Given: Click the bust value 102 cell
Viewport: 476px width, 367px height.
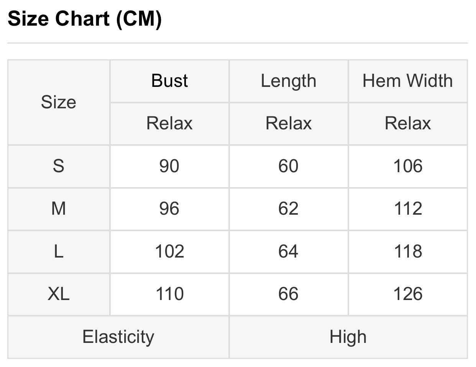Looking at the screenshot, I should pyautogui.click(x=169, y=251).
